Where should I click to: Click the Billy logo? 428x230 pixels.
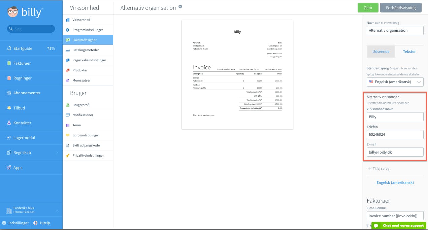[25, 12]
